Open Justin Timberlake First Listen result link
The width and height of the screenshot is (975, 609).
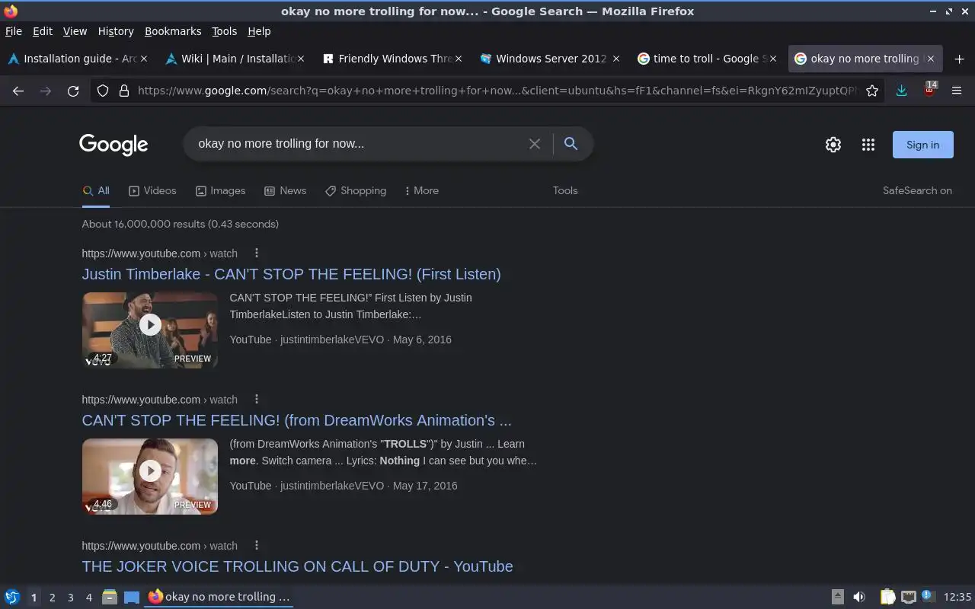click(x=292, y=274)
